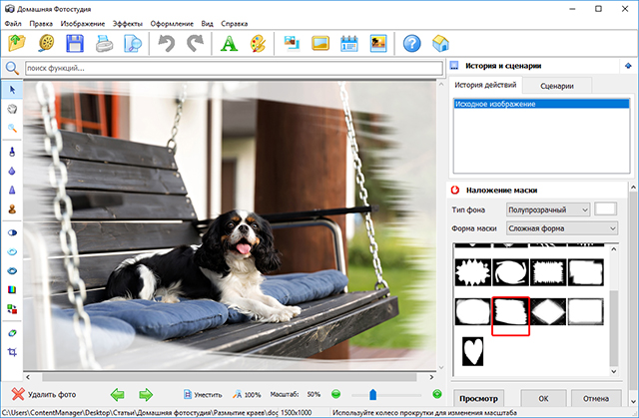639x418 pixels.
Task: Select the brush tool in sidebar
Action: point(12,152)
